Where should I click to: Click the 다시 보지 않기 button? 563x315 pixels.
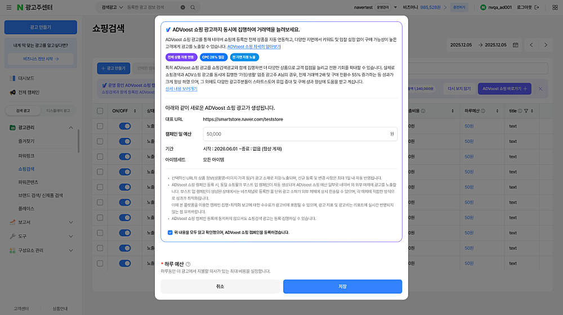(459, 89)
